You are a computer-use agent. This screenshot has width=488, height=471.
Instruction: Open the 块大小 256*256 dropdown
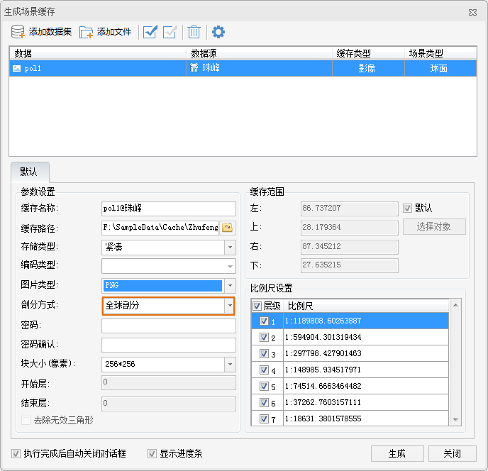[x=230, y=364]
